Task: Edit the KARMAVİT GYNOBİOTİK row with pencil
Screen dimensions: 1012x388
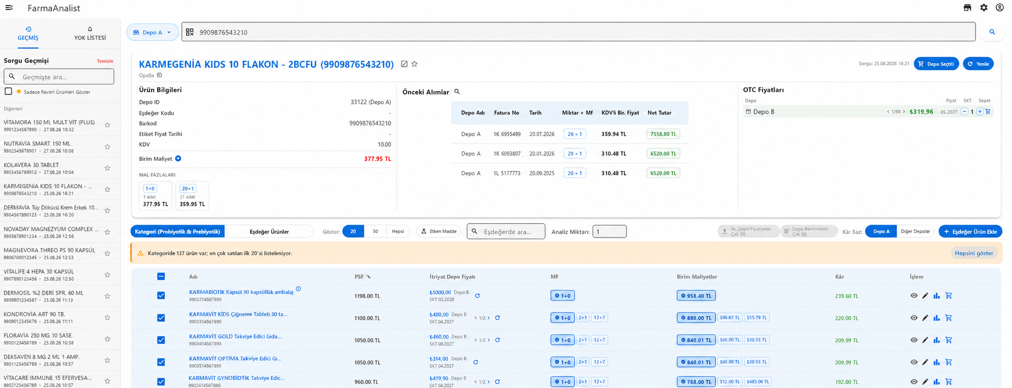Action: click(925, 382)
